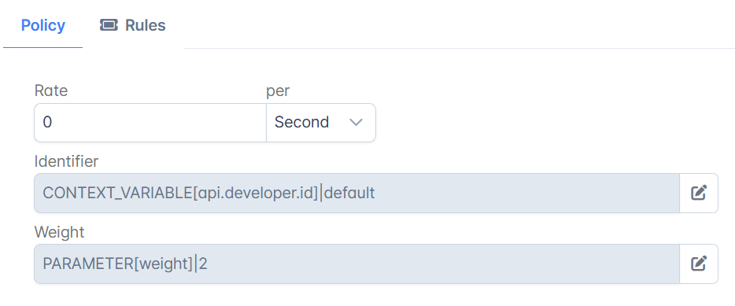Click inside the Identifier field
This screenshot has height=306, width=735.
[x=356, y=193]
